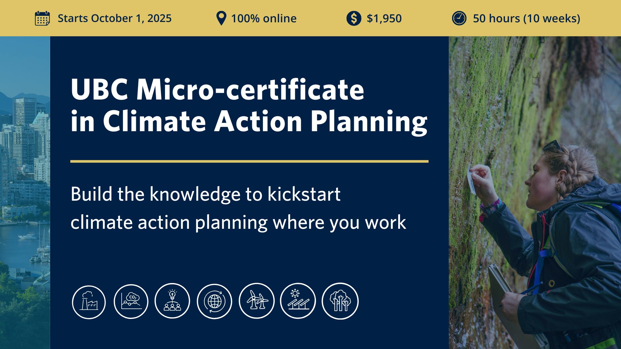The image size is (621, 349).
Task: Click the calendar icon beside the start date
Action: point(42,18)
